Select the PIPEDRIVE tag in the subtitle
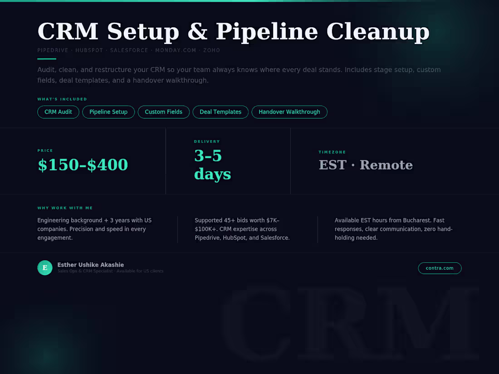This screenshot has height=374, width=499. 53,50
